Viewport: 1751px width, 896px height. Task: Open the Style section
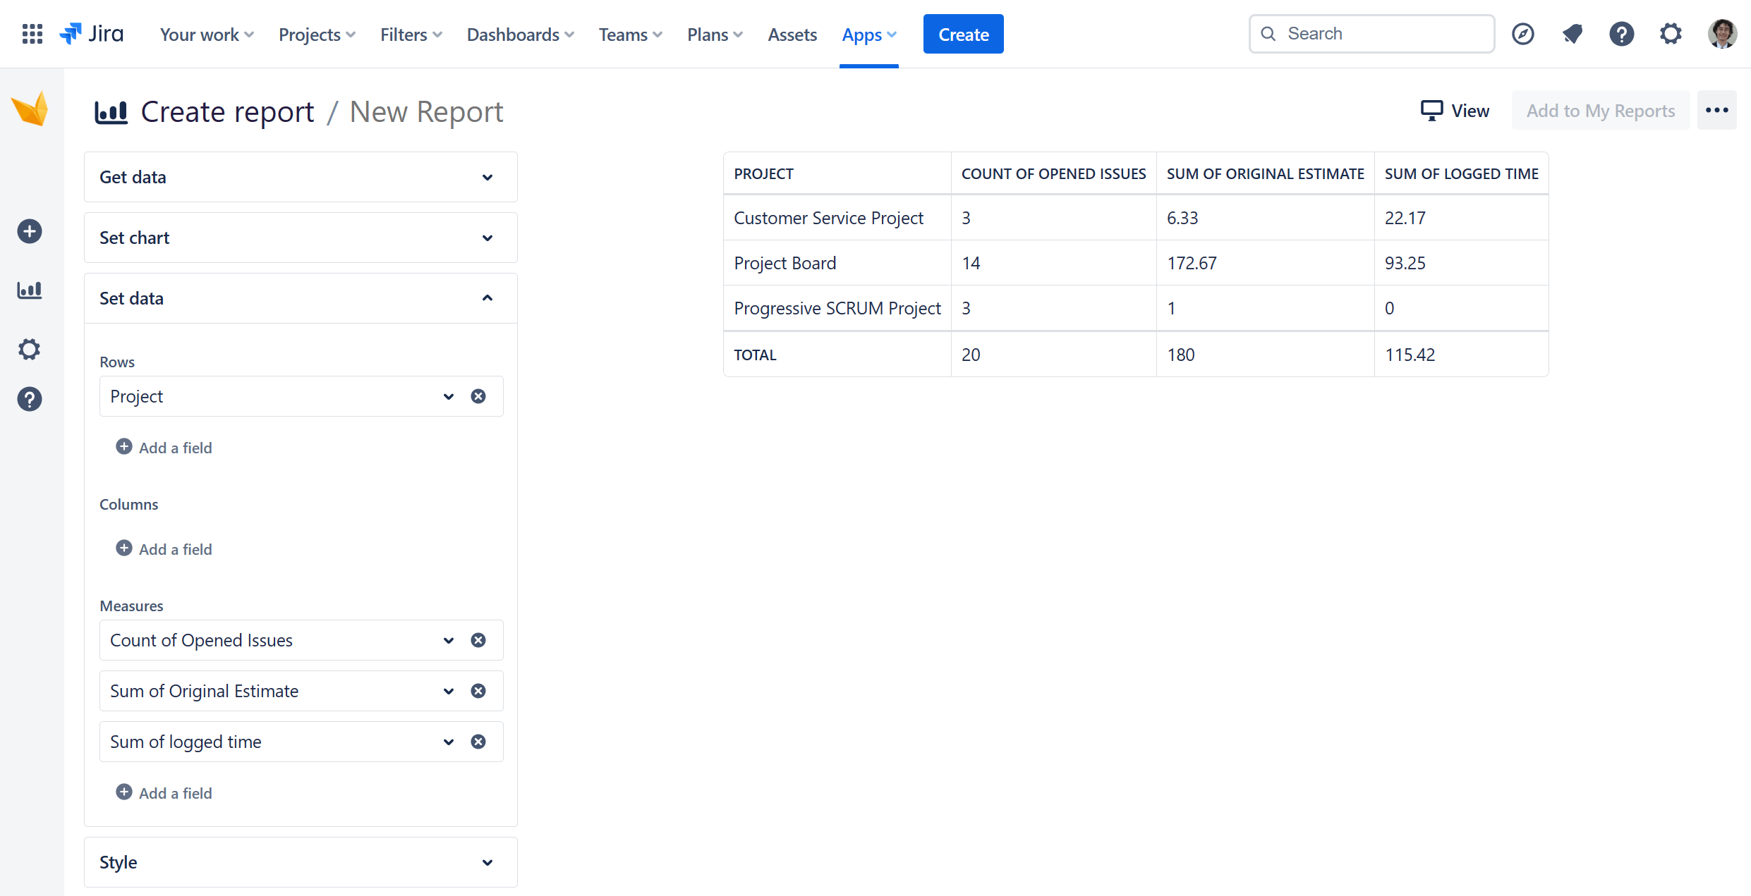coord(487,862)
